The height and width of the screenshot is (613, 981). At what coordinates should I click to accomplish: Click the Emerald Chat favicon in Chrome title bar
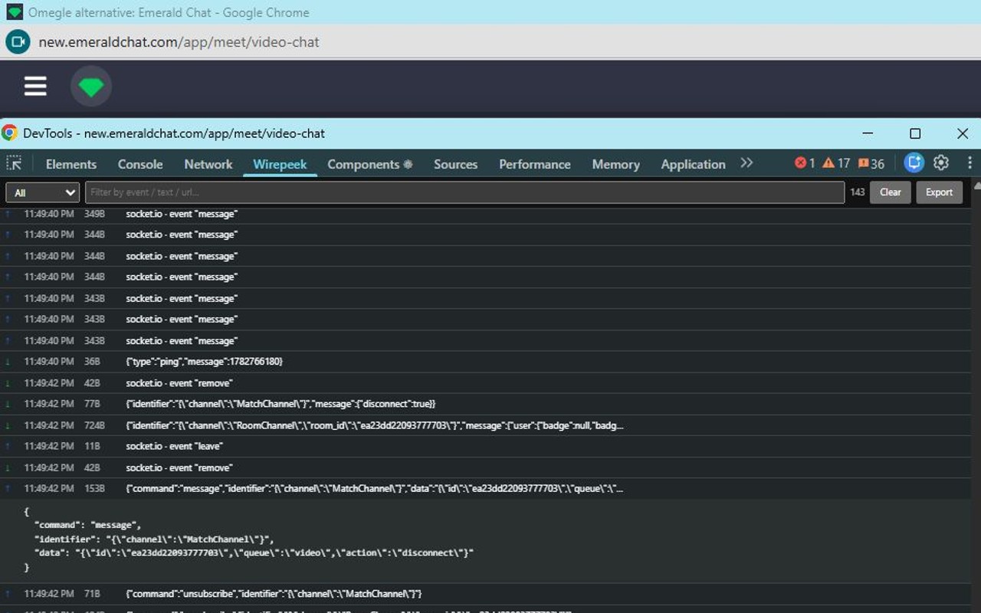[14, 12]
